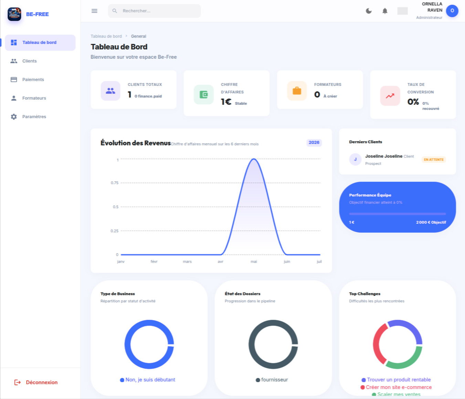
Task: Open the user avatar menu
Action: (452, 11)
